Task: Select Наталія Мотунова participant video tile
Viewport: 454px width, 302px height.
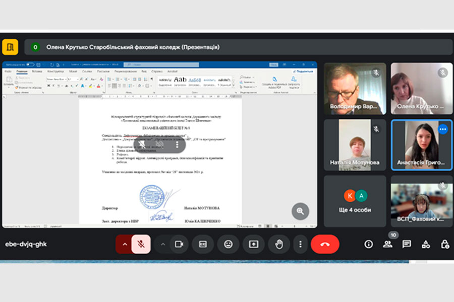Action: tap(355, 145)
